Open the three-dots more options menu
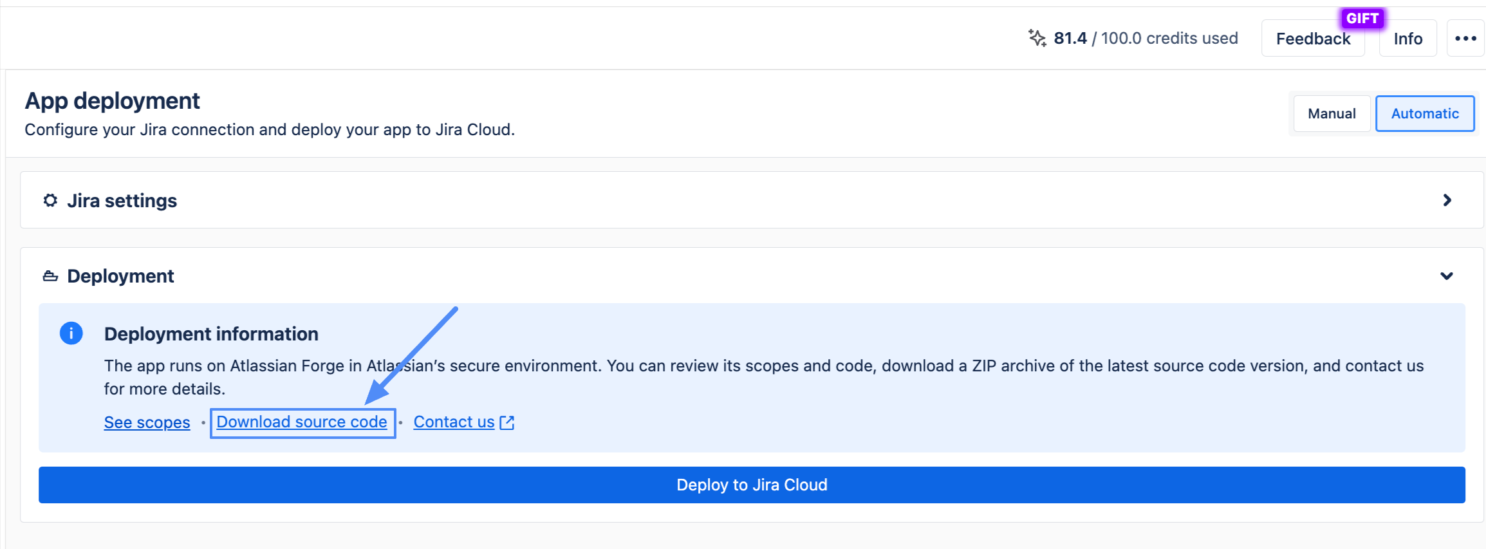The height and width of the screenshot is (549, 1486). pyautogui.click(x=1465, y=39)
